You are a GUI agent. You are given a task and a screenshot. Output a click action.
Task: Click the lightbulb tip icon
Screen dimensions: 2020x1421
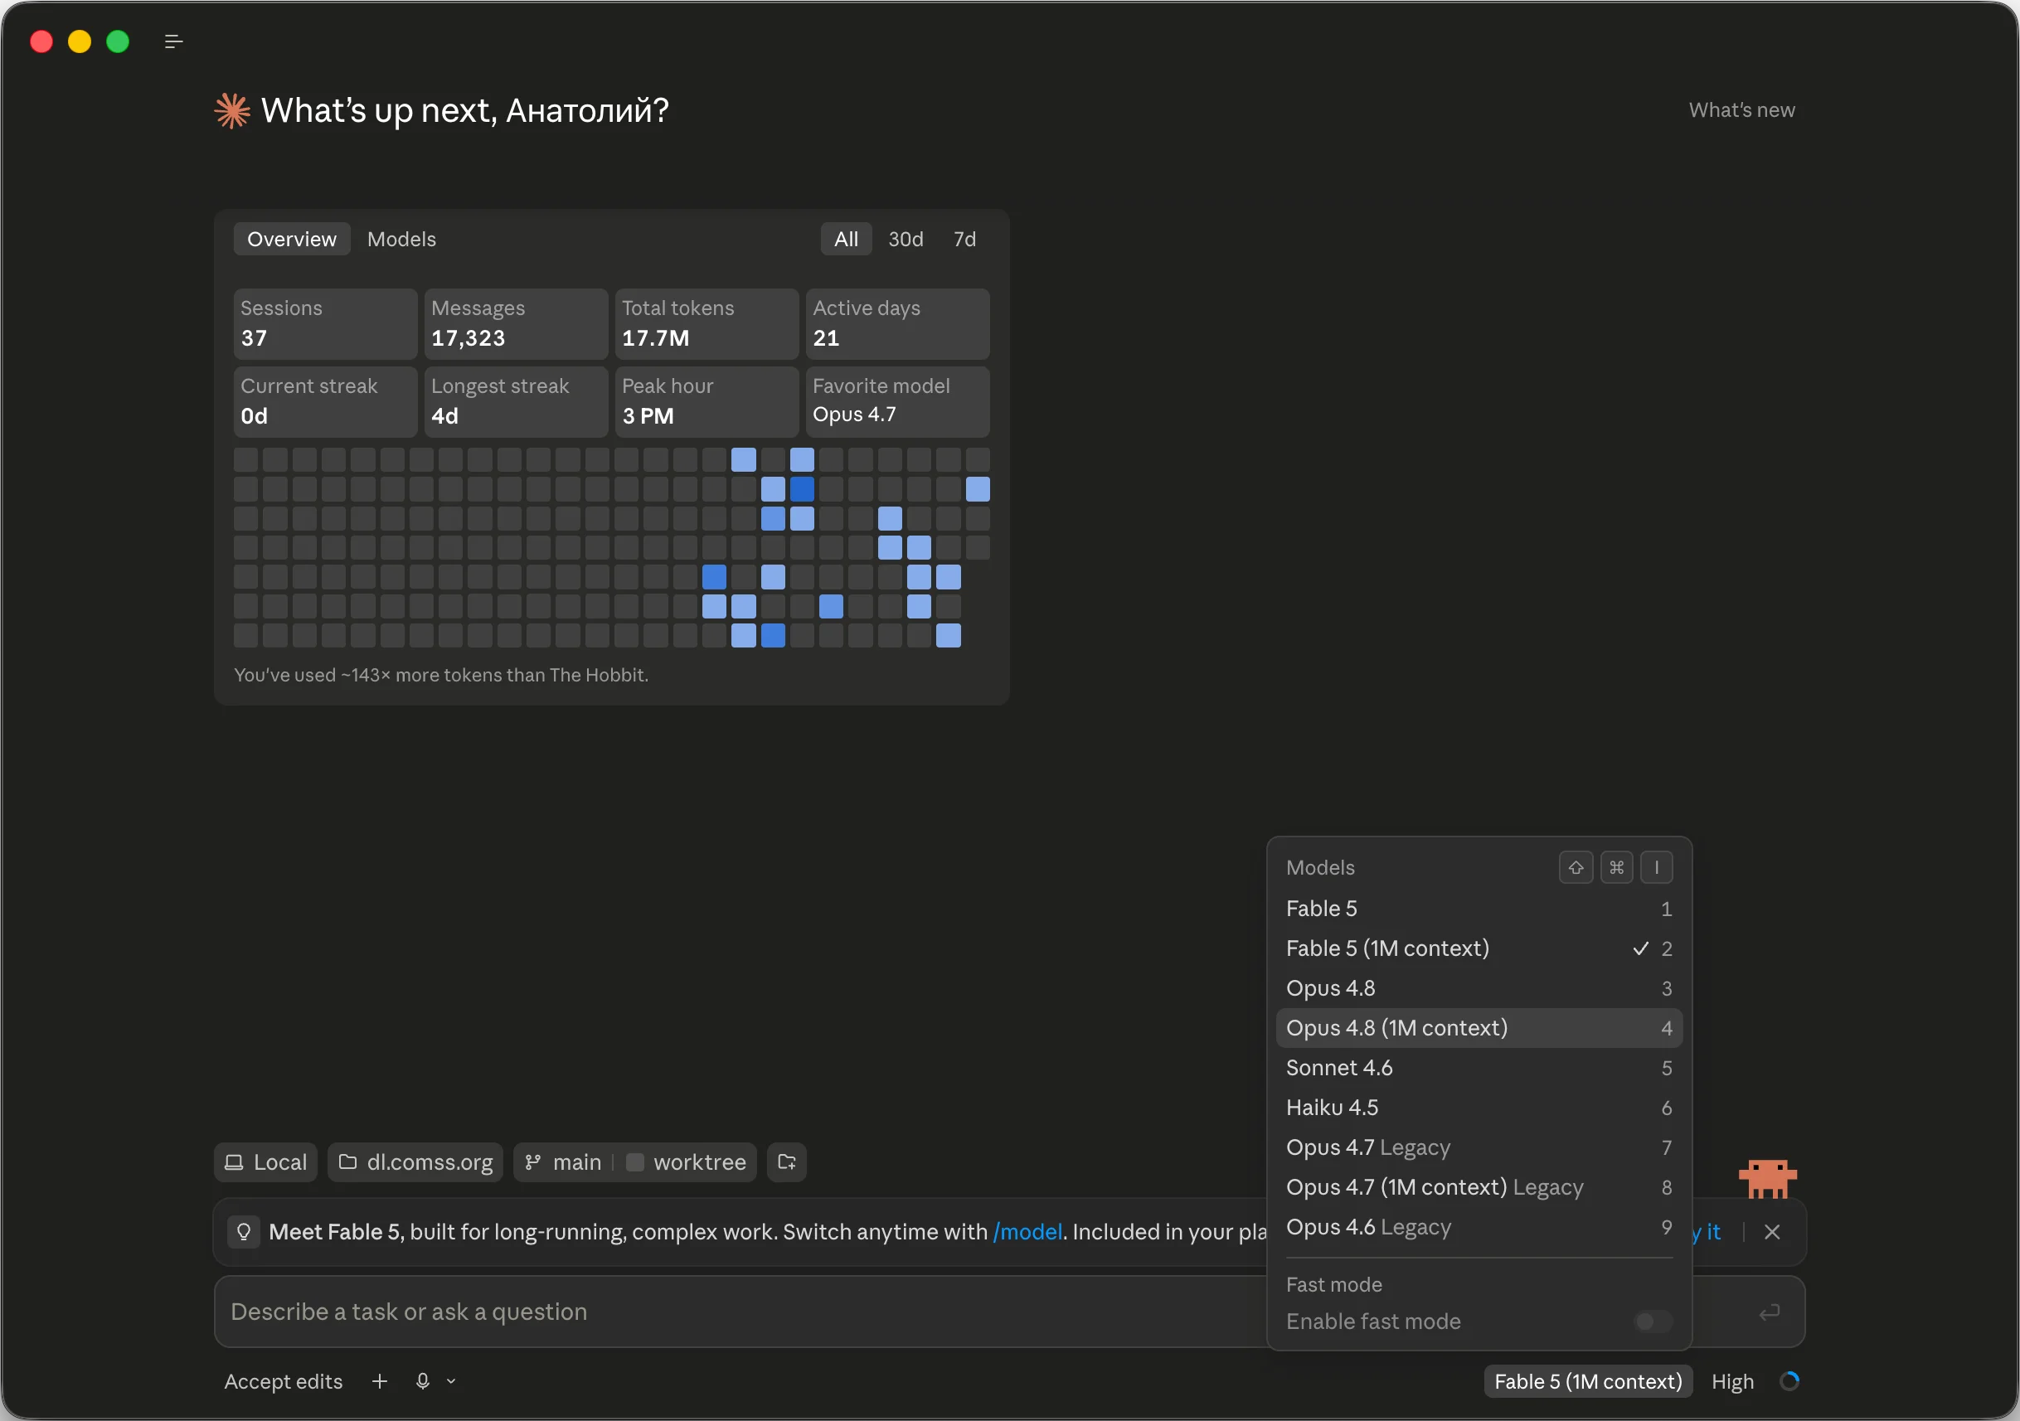tap(244, 1232)
